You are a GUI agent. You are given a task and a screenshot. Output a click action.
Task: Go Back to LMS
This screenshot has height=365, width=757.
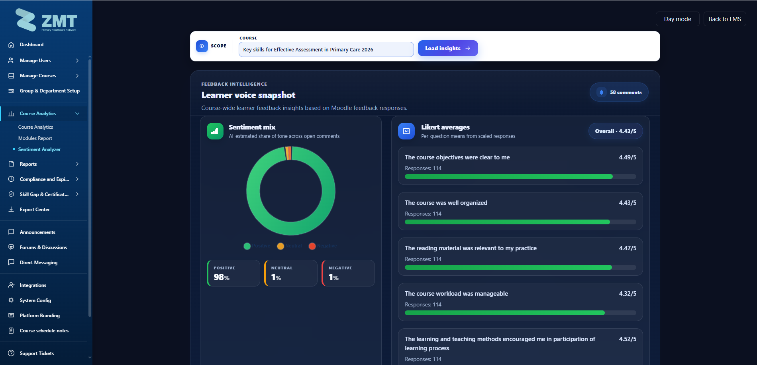pyautogui.click(x=725, y=19)
